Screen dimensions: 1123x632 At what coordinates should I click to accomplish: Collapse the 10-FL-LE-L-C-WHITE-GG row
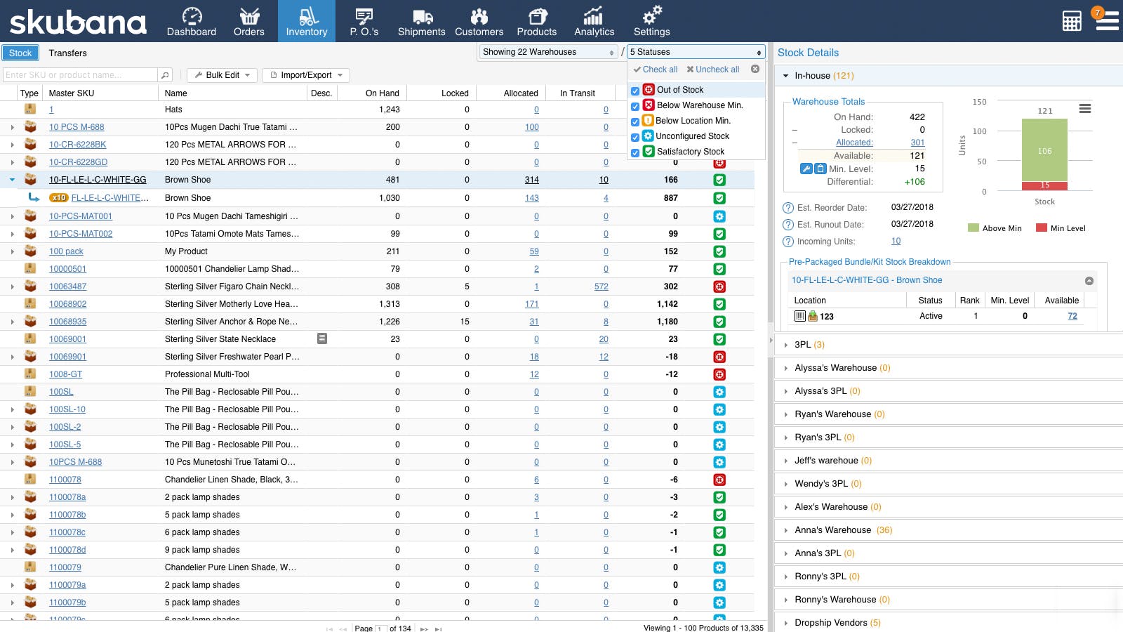[12, 180]
